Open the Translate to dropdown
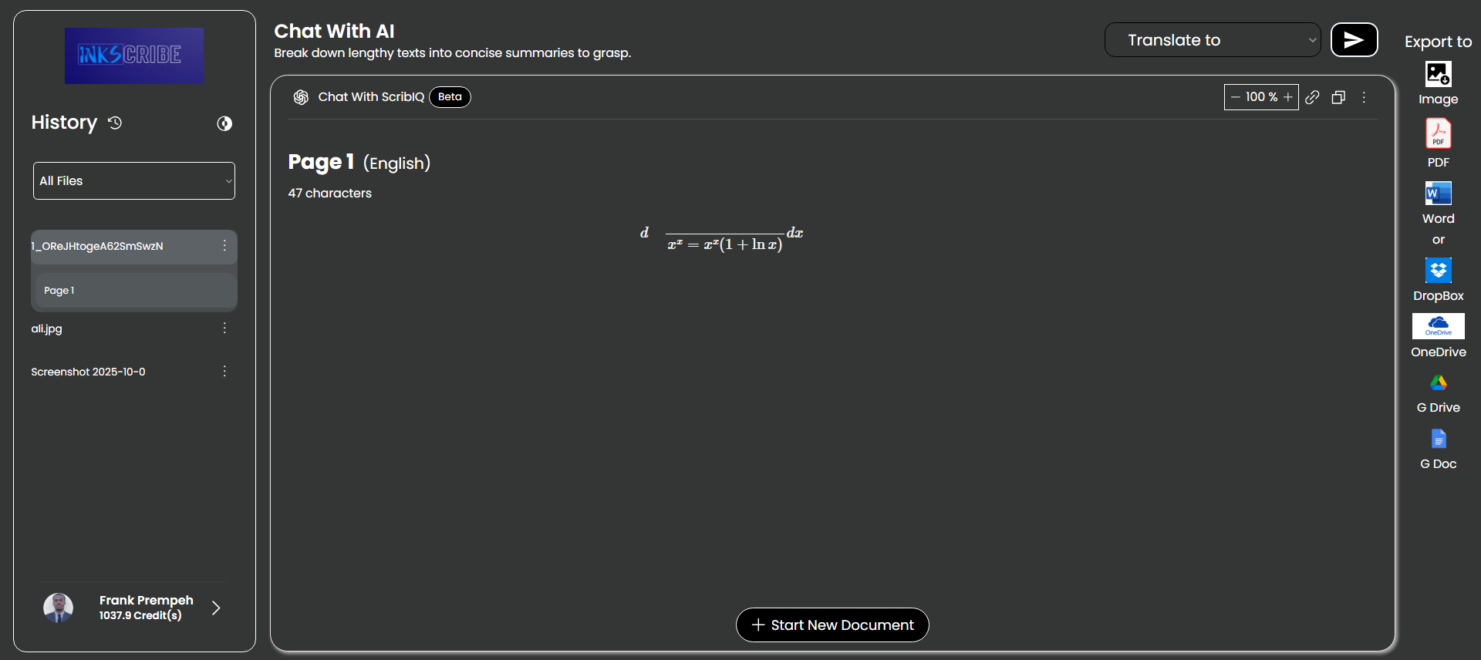The height and width of the screenshot is (660, 1481). click(1212, 40)
